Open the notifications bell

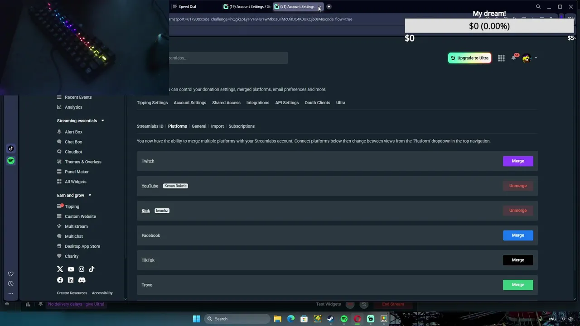(x=513, y=58)
